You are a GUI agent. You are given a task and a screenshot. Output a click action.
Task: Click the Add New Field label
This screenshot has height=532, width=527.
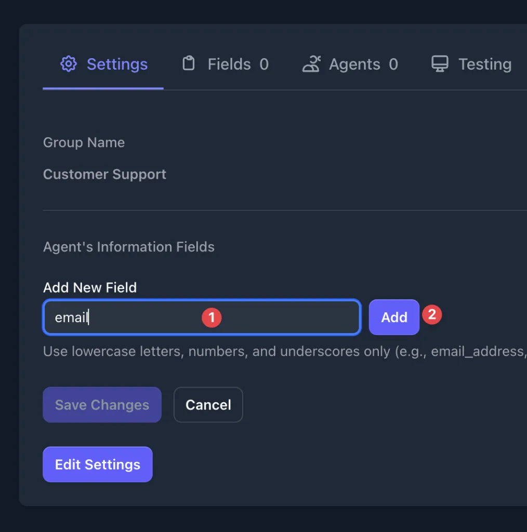90,287
